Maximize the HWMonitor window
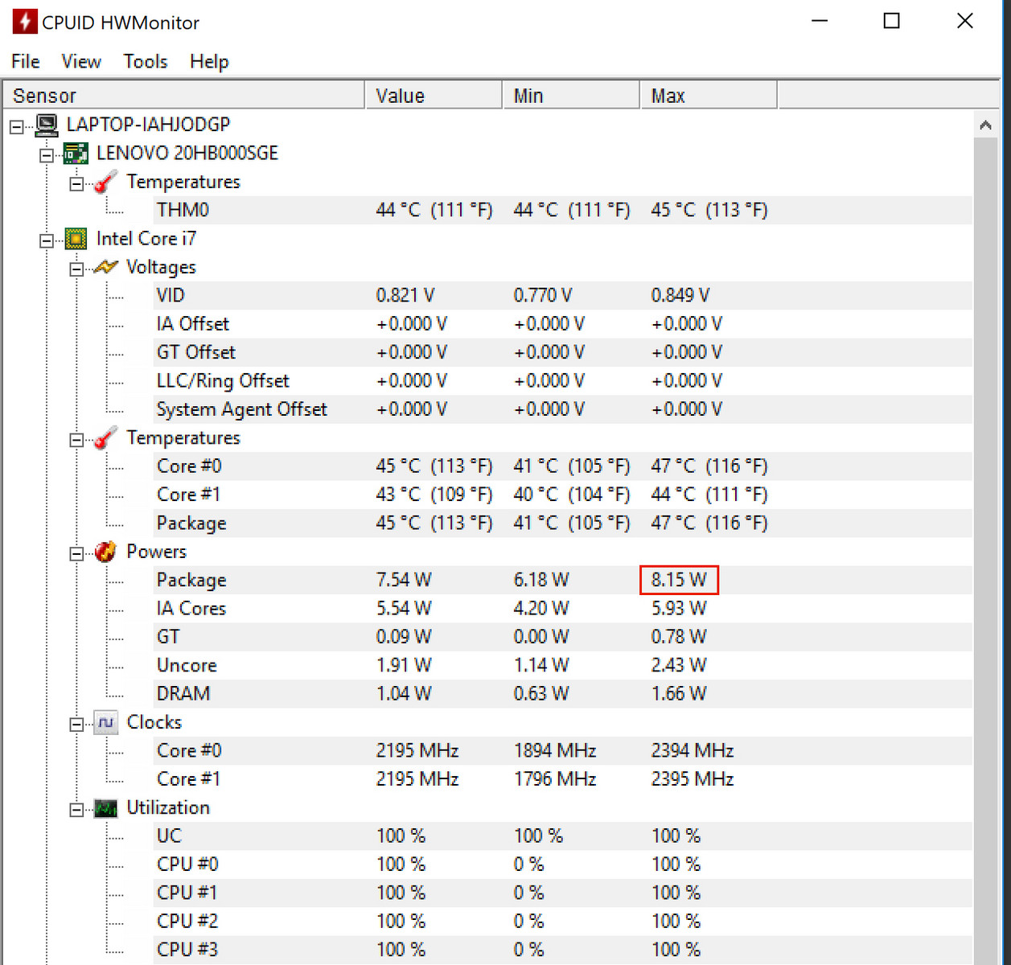The width and height of the screenshot is (1011, 965). point(892,21)
